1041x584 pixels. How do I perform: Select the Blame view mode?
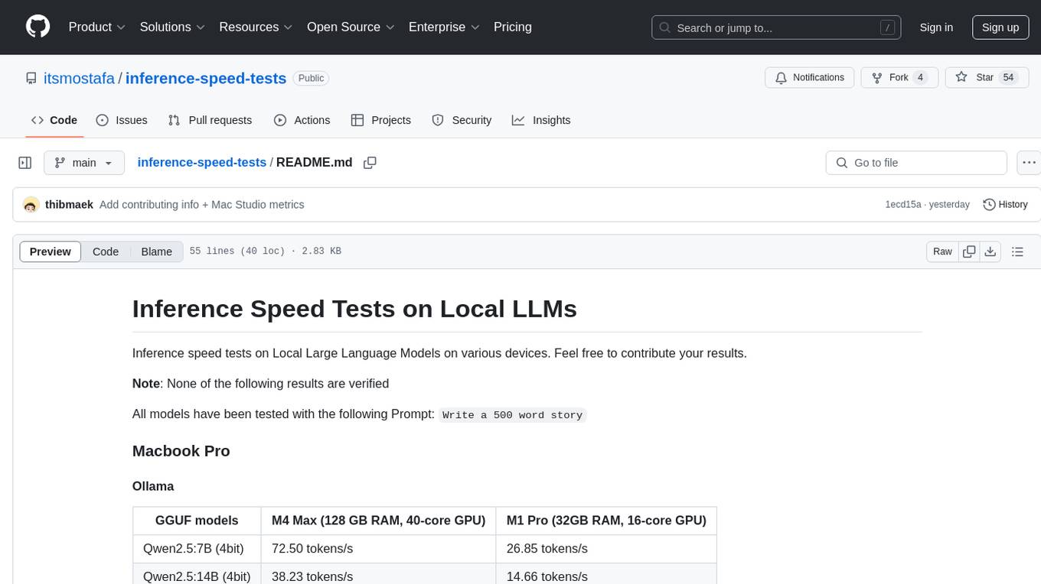(156, 251)
